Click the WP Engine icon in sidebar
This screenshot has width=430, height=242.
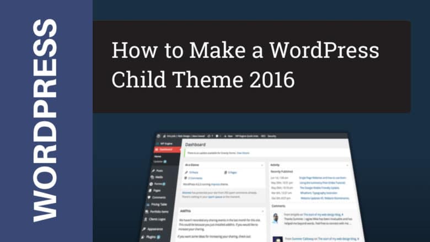click(x=158, y=144)
